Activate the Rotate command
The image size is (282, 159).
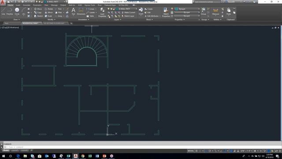pyautogui.click(x=49, y=9)
